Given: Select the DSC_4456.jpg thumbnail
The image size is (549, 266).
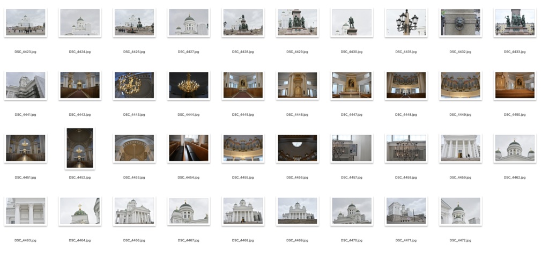Looking at the screenshot, I should pos(297,148).
